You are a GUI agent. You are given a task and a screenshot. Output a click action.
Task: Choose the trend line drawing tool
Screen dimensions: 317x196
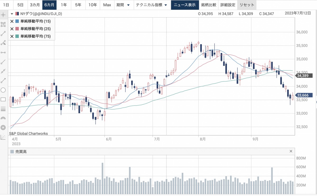pyautogui.click(x=3, y=34)
